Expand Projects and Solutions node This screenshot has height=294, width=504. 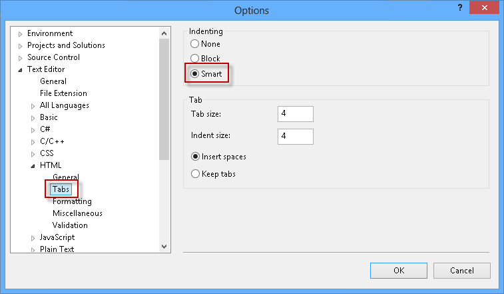click(20, 46)
